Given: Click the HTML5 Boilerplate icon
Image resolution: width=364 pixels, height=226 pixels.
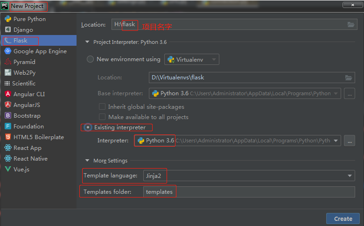Looking at the screenshot, I should click(8, 137).
